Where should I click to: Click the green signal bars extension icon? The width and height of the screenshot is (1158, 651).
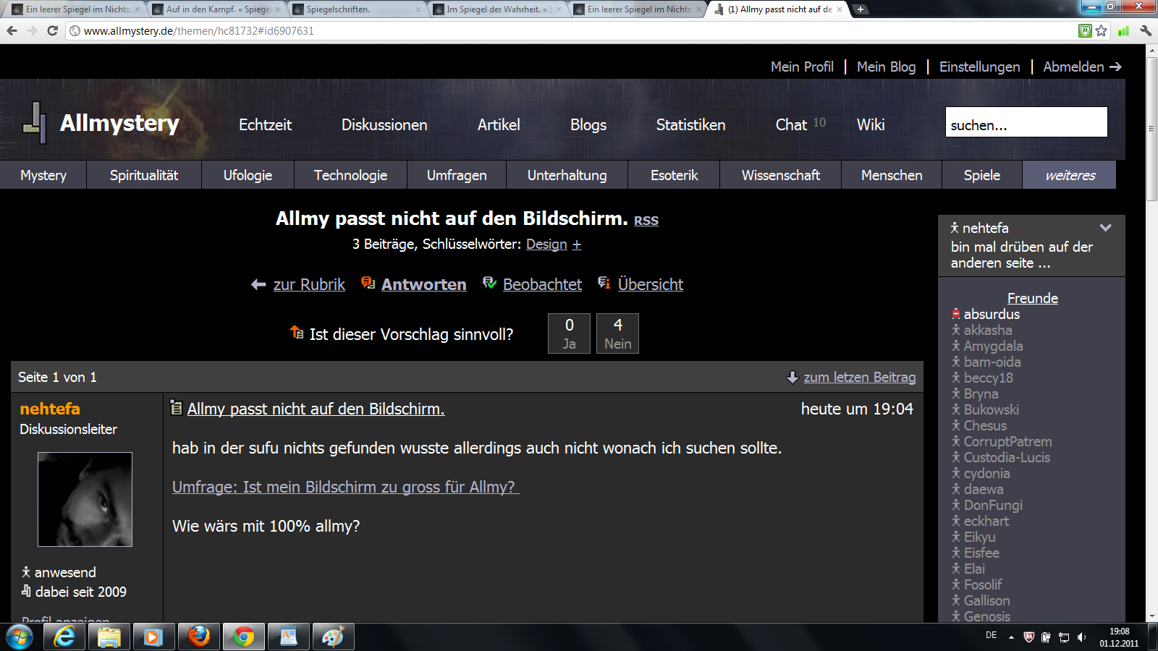click(1123, 30)
